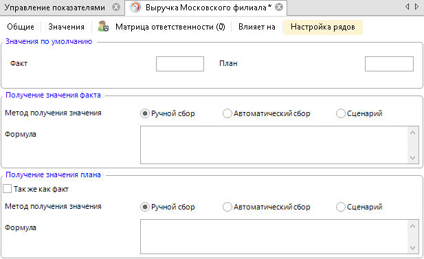Switch to the Общие tab
This screenshot has height=259, width=424.
21,27
